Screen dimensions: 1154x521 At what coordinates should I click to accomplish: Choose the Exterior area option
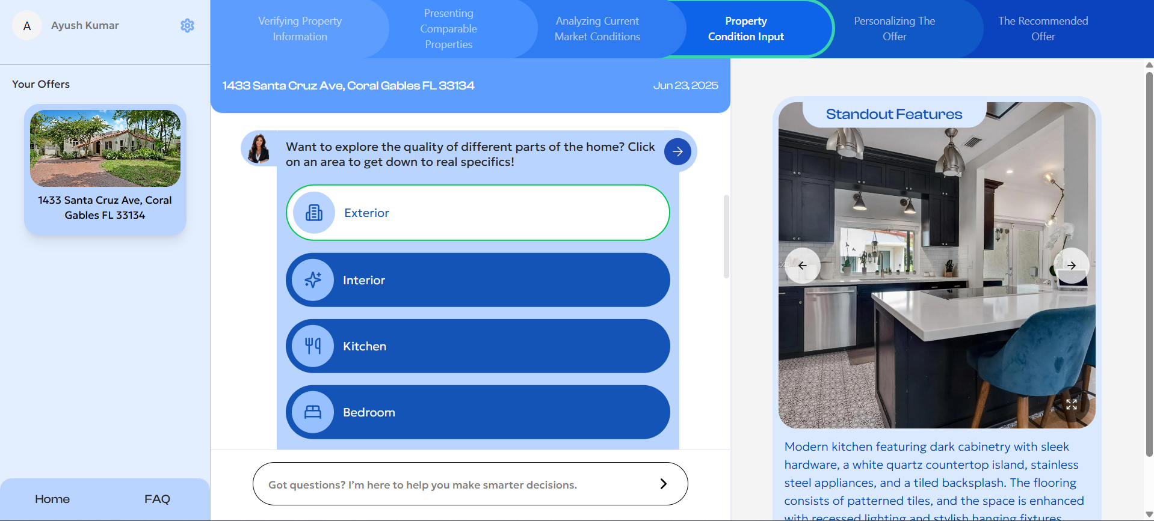pos(478,213)
